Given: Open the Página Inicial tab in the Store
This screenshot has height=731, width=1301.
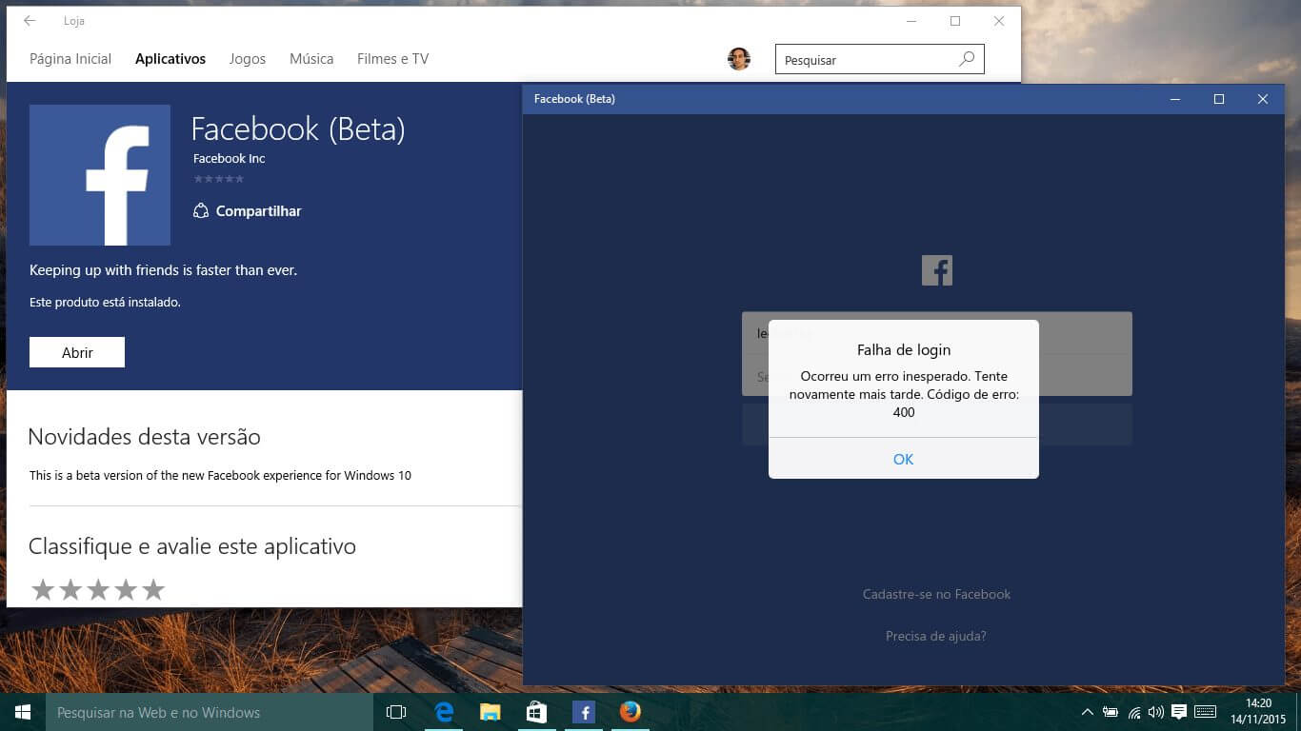Looking at the screenshot, I should 70,59.
